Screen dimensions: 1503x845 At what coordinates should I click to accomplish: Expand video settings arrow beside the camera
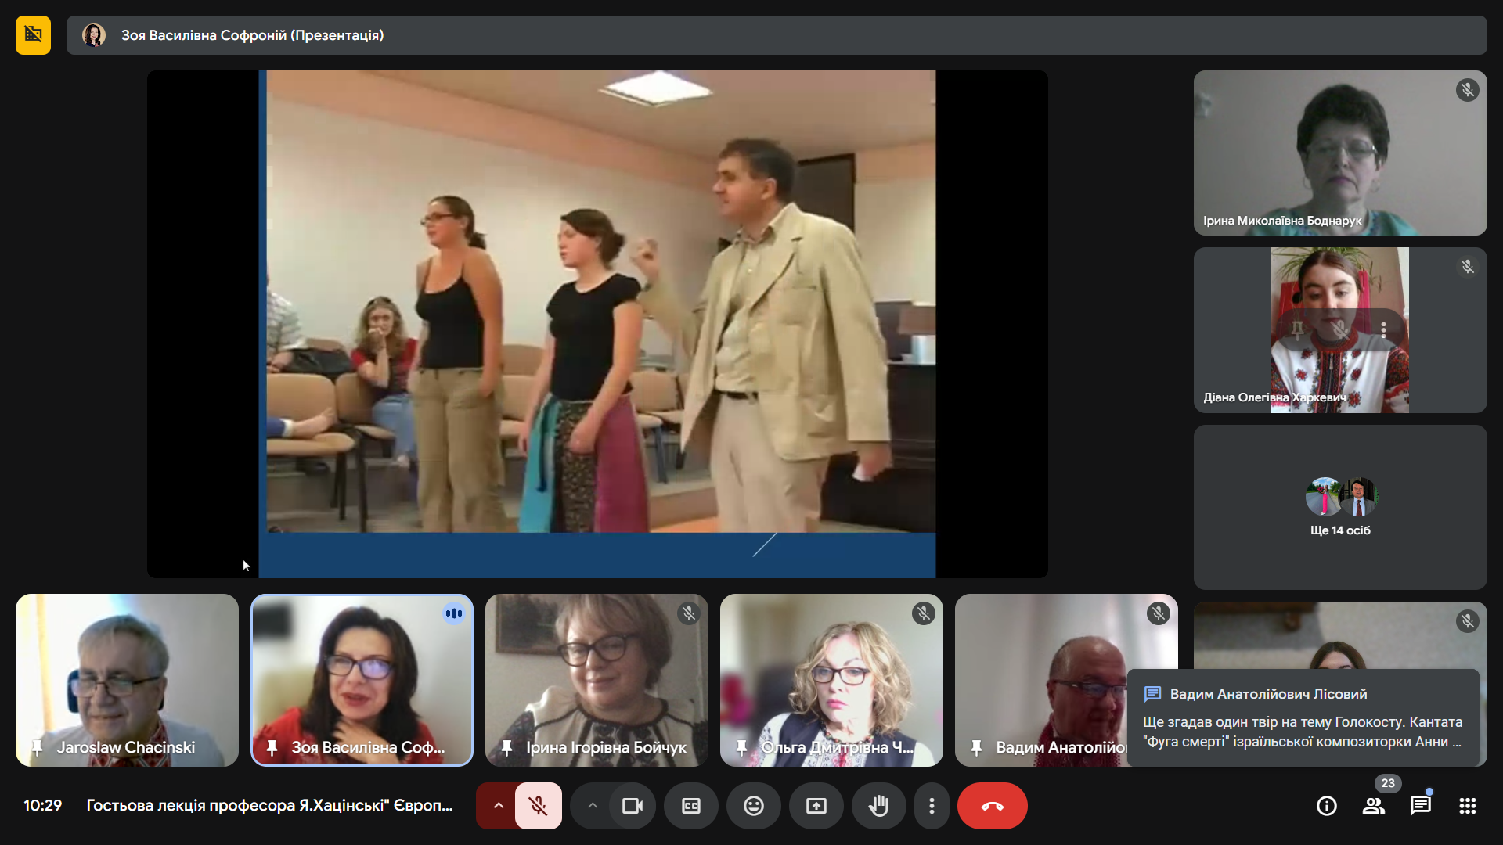(x=593, y=806)
